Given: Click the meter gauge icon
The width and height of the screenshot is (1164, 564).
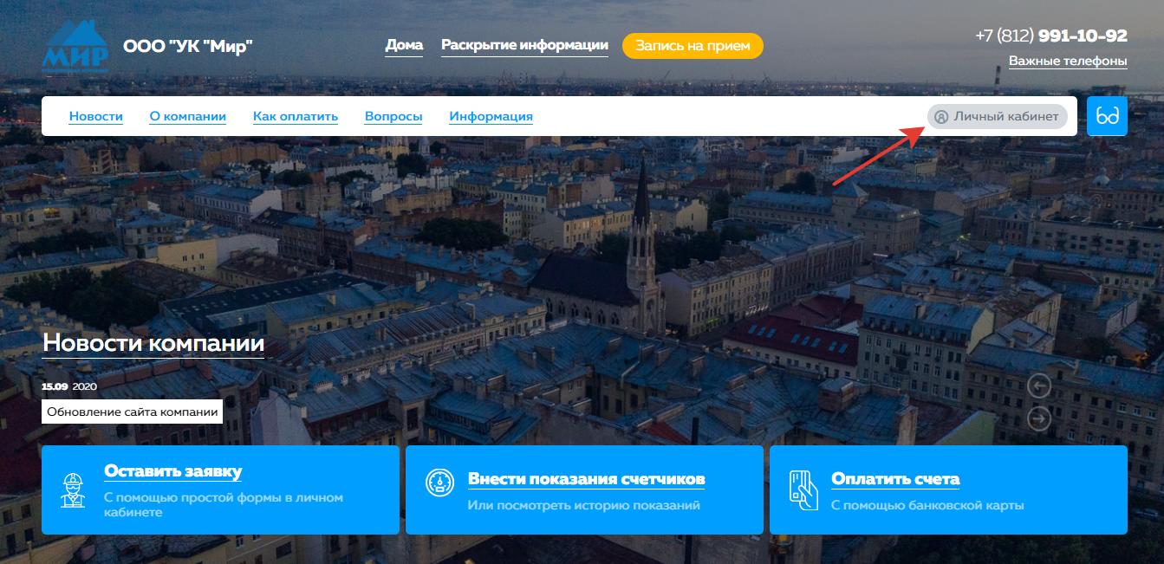Looking at the screenshot, I should tap(439, 483).
